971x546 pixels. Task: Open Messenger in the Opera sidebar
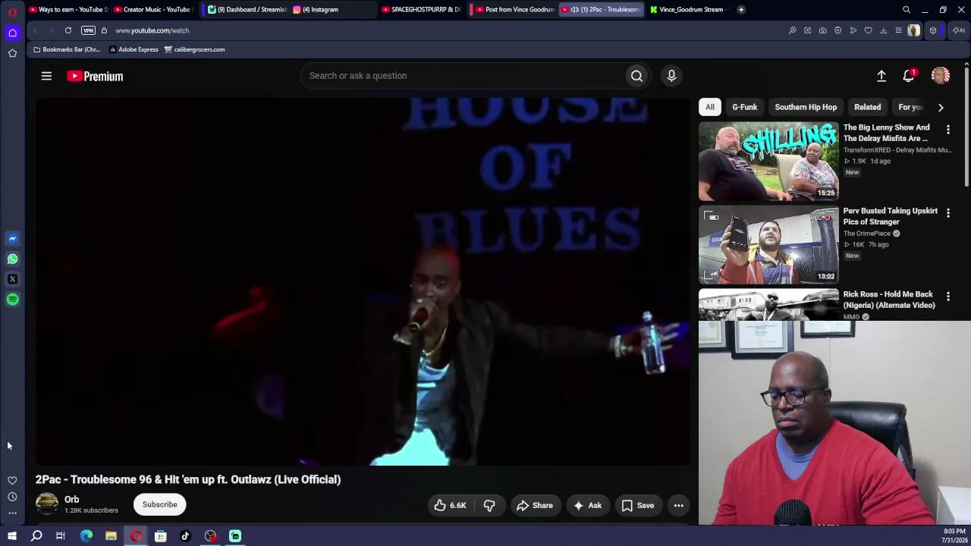coord(12,238)
